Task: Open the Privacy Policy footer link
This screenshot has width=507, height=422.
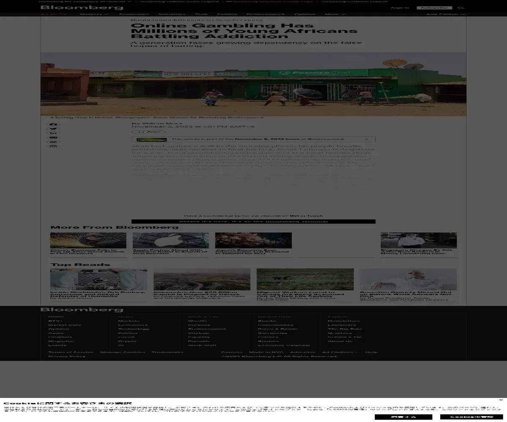Action: pos(67,357)
